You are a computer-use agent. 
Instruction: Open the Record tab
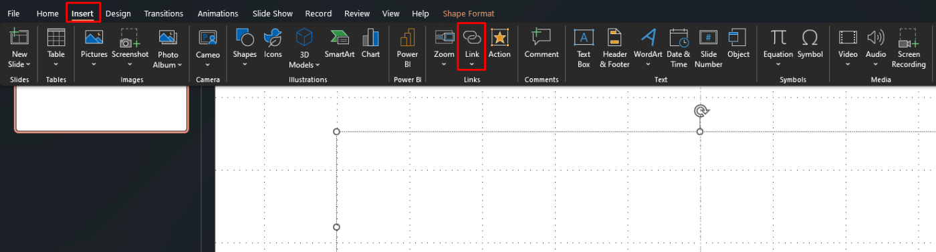point(318,13)
